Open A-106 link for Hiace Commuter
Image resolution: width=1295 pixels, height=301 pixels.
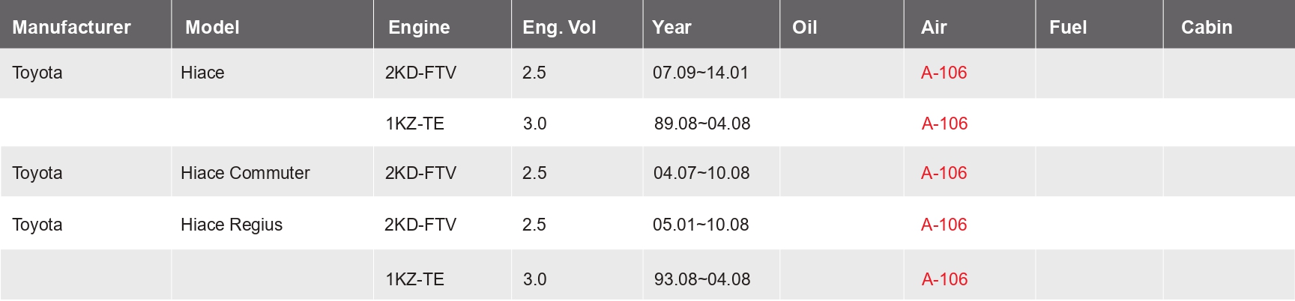point(944,173)
